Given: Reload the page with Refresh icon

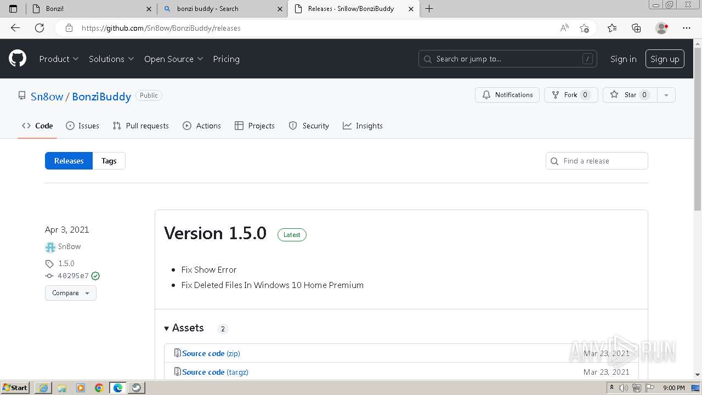Looking at the screenshot, I should click(x=39, y=28).
